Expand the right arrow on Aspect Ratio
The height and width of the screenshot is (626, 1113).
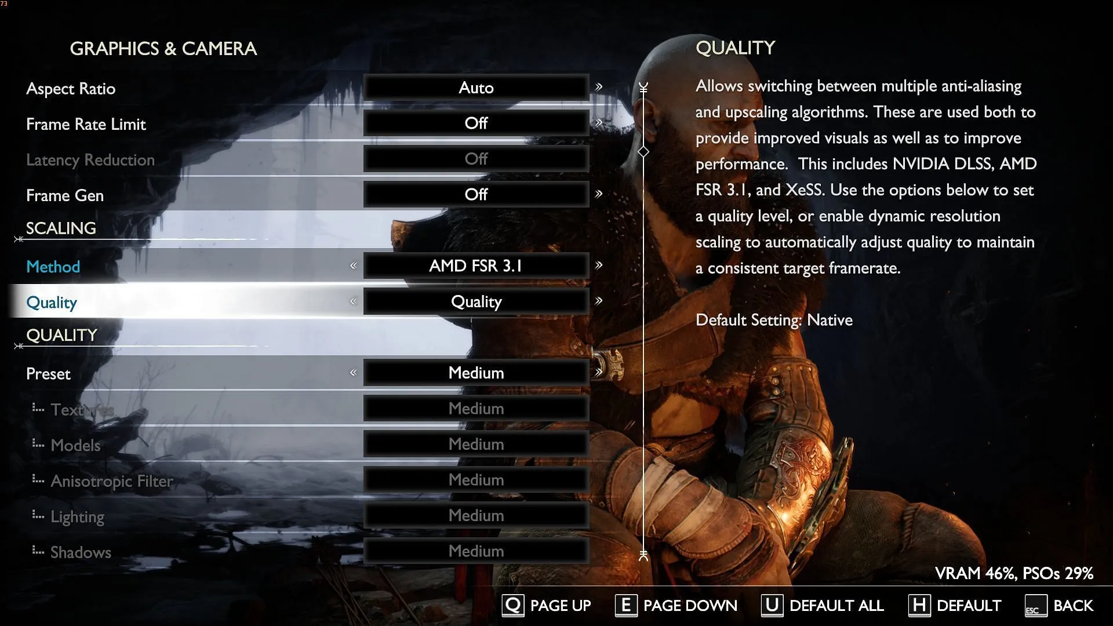point(599,87)
